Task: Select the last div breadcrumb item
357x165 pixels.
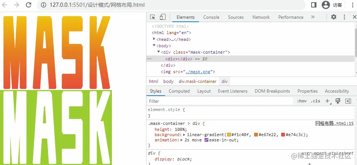Action: 224,81
